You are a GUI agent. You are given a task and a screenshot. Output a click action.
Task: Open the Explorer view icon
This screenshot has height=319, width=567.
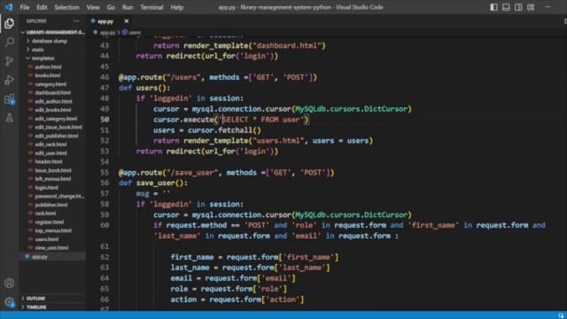coord(10,24)
